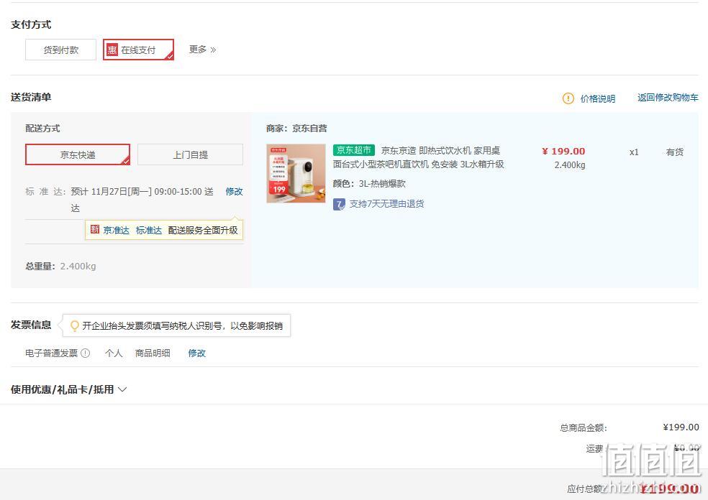Image resolution: width=708 pixels, height=500 pixels.
Task: Click the 商品明细 invoice text
Action: pyautogui.click(x=153, y=353)
